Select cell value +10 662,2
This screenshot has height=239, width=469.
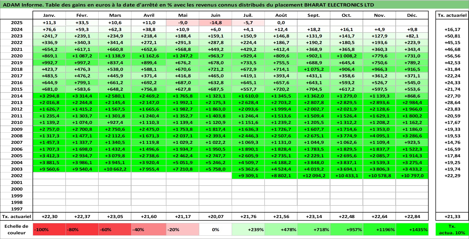click(115, 169)
